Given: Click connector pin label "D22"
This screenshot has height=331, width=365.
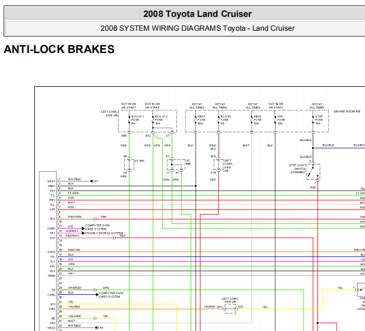Looking at the screenshot, I should (x=241, y=307).
